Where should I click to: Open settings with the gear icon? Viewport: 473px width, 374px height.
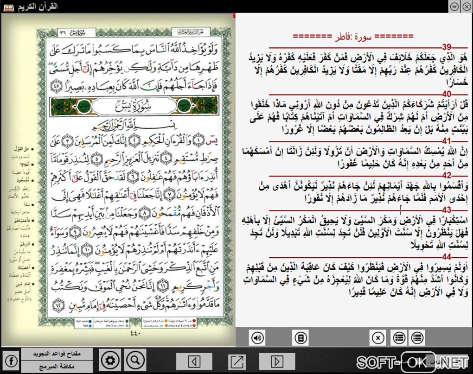(110, 360)
